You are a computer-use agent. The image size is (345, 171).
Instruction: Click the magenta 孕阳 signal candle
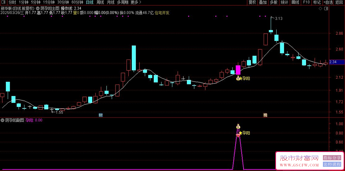pyautogui.click(x=238, y=70)
